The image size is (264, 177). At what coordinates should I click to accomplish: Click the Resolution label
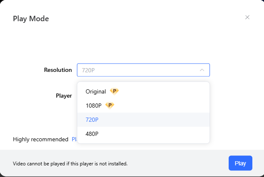click(x=58, y=70)
